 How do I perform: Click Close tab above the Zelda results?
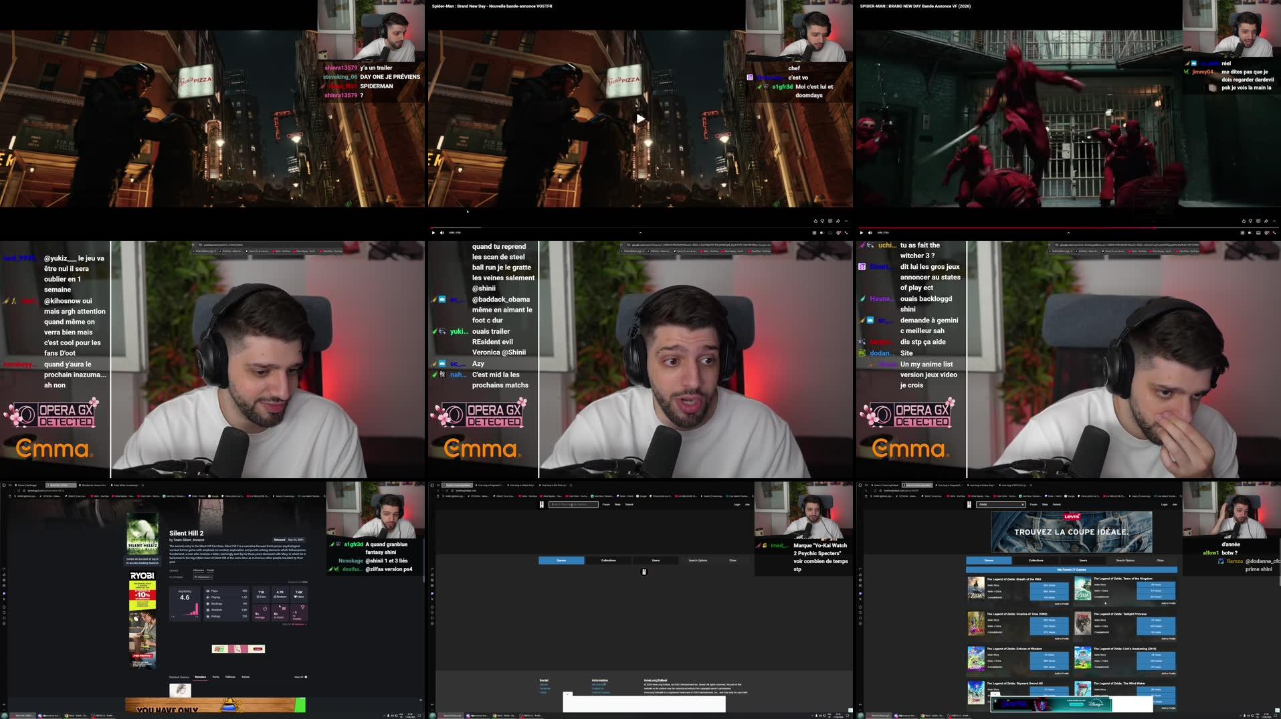point(1160,560)
